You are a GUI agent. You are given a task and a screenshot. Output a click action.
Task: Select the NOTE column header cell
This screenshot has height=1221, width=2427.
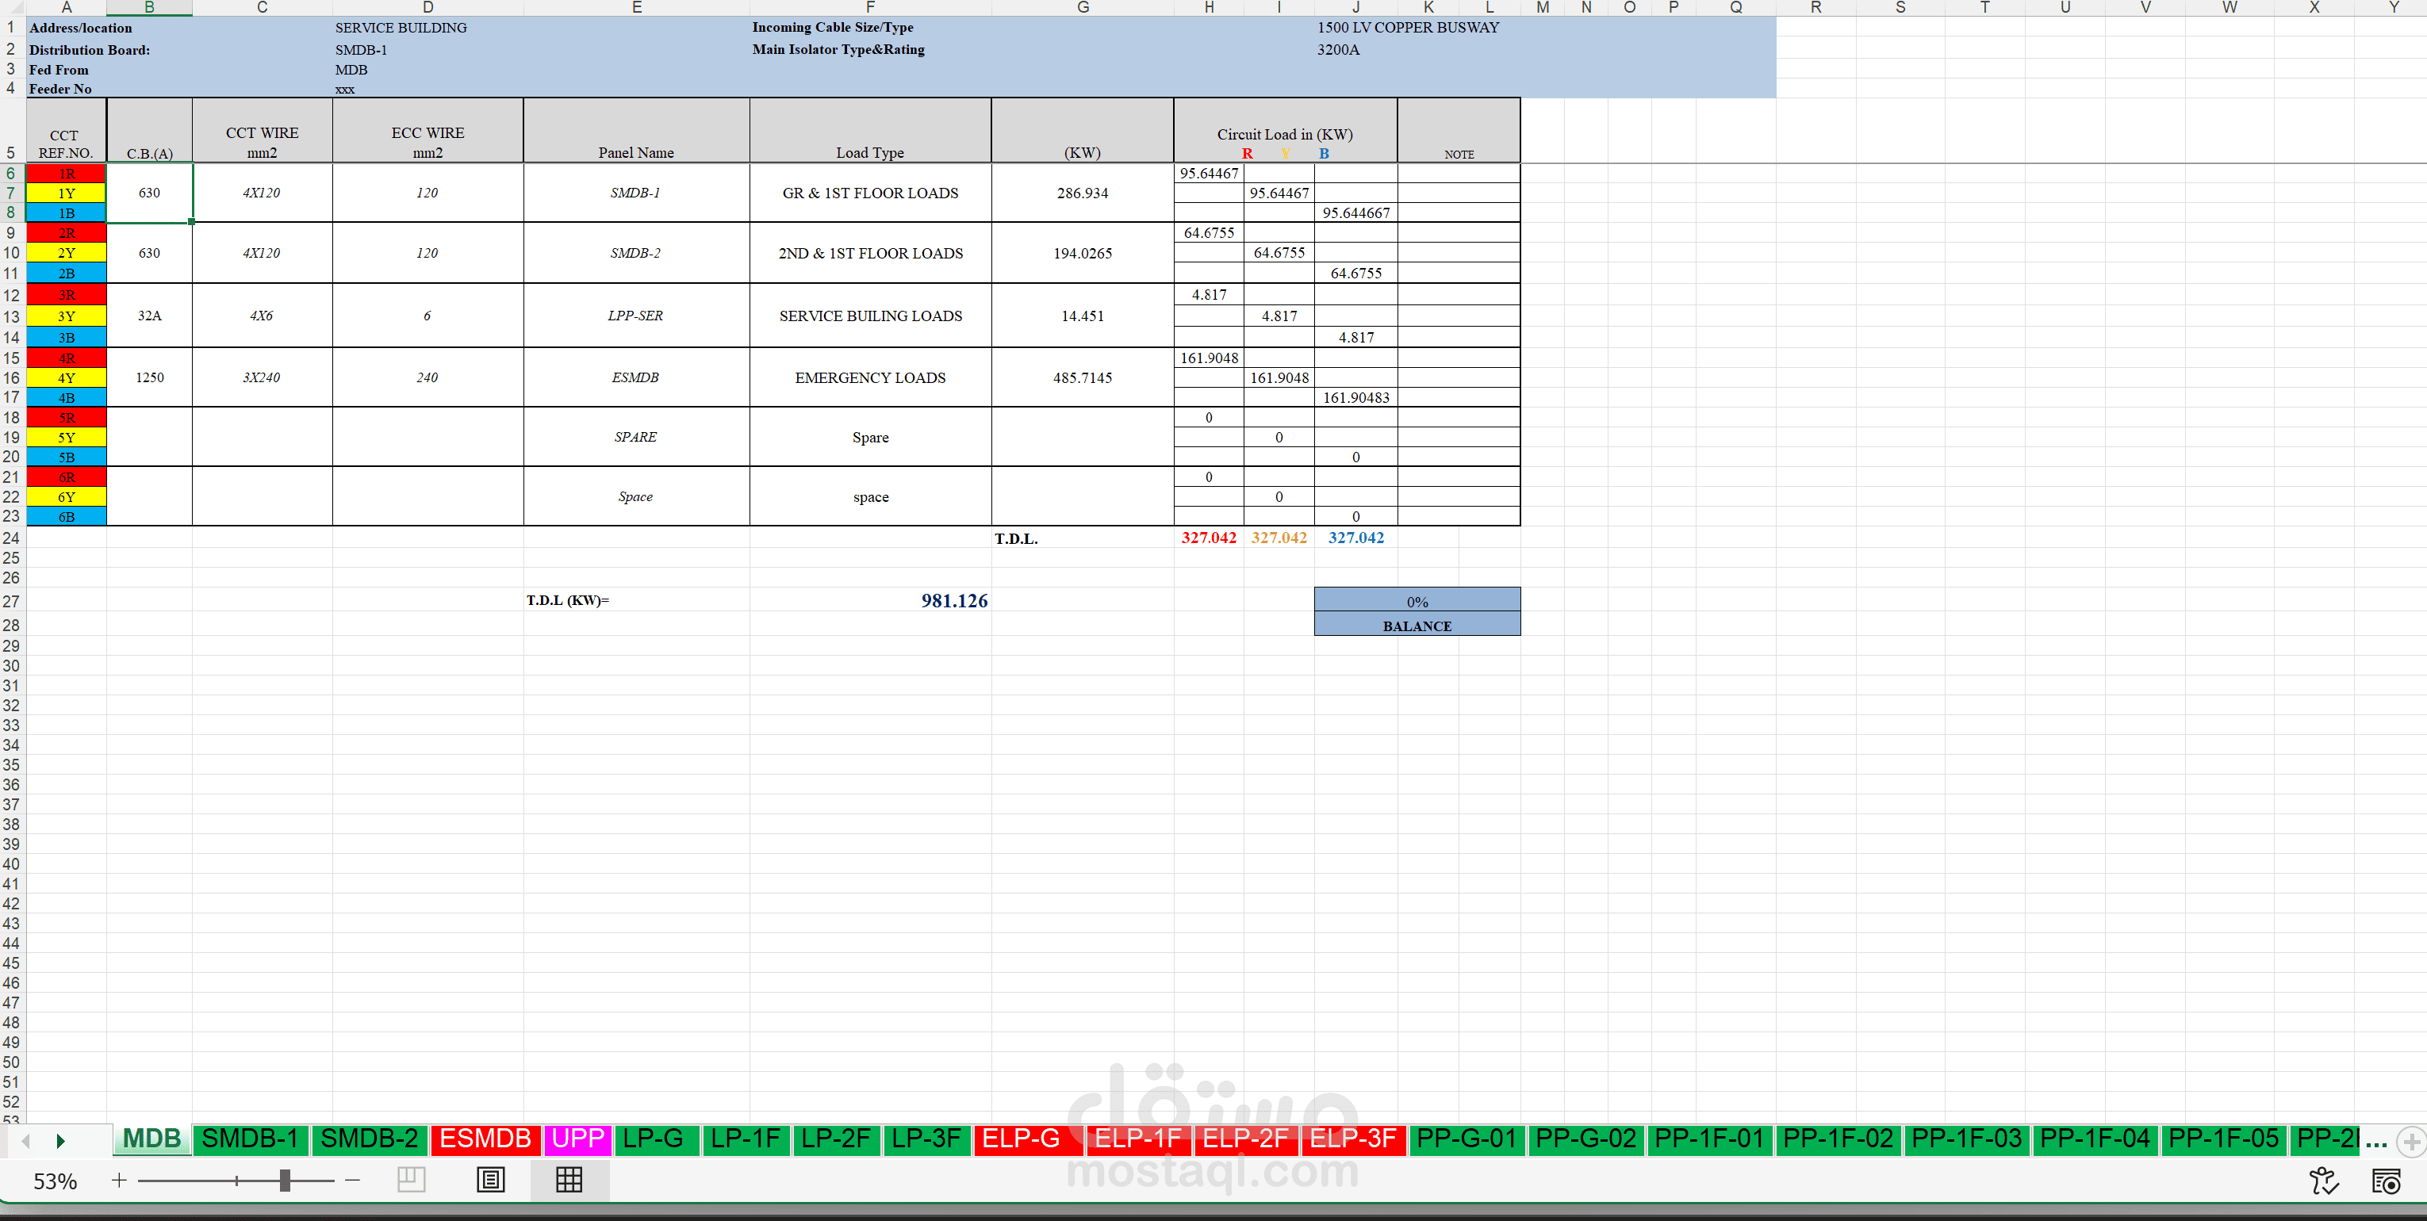click(1459, 132)
